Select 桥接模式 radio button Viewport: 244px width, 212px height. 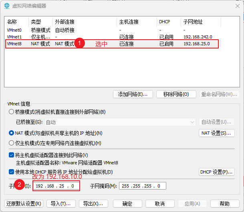[x=11, y=112]
